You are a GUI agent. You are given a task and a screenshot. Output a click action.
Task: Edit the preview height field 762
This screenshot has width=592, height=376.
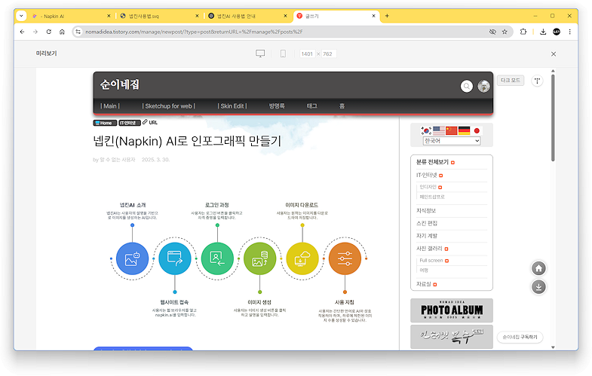click(328, 54)
